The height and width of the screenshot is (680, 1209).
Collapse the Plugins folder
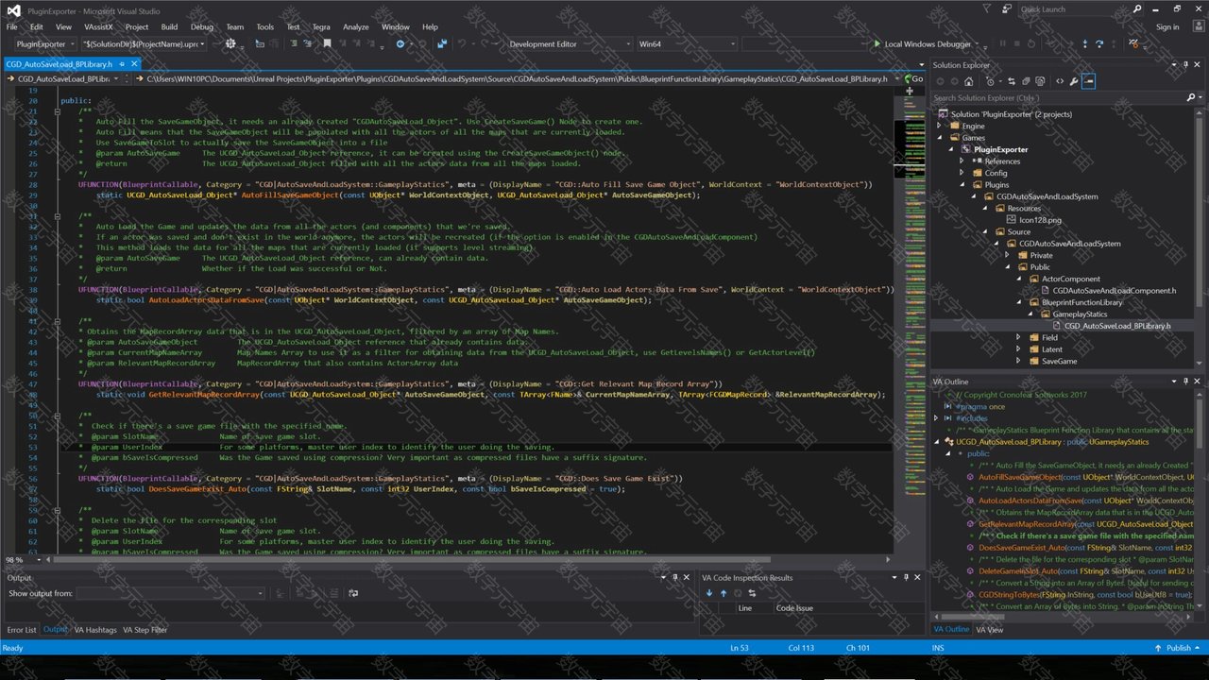962,185
